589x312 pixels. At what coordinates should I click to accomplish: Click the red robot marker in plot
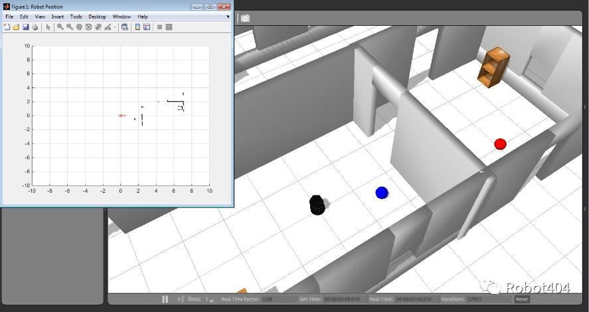pos(121,116)
